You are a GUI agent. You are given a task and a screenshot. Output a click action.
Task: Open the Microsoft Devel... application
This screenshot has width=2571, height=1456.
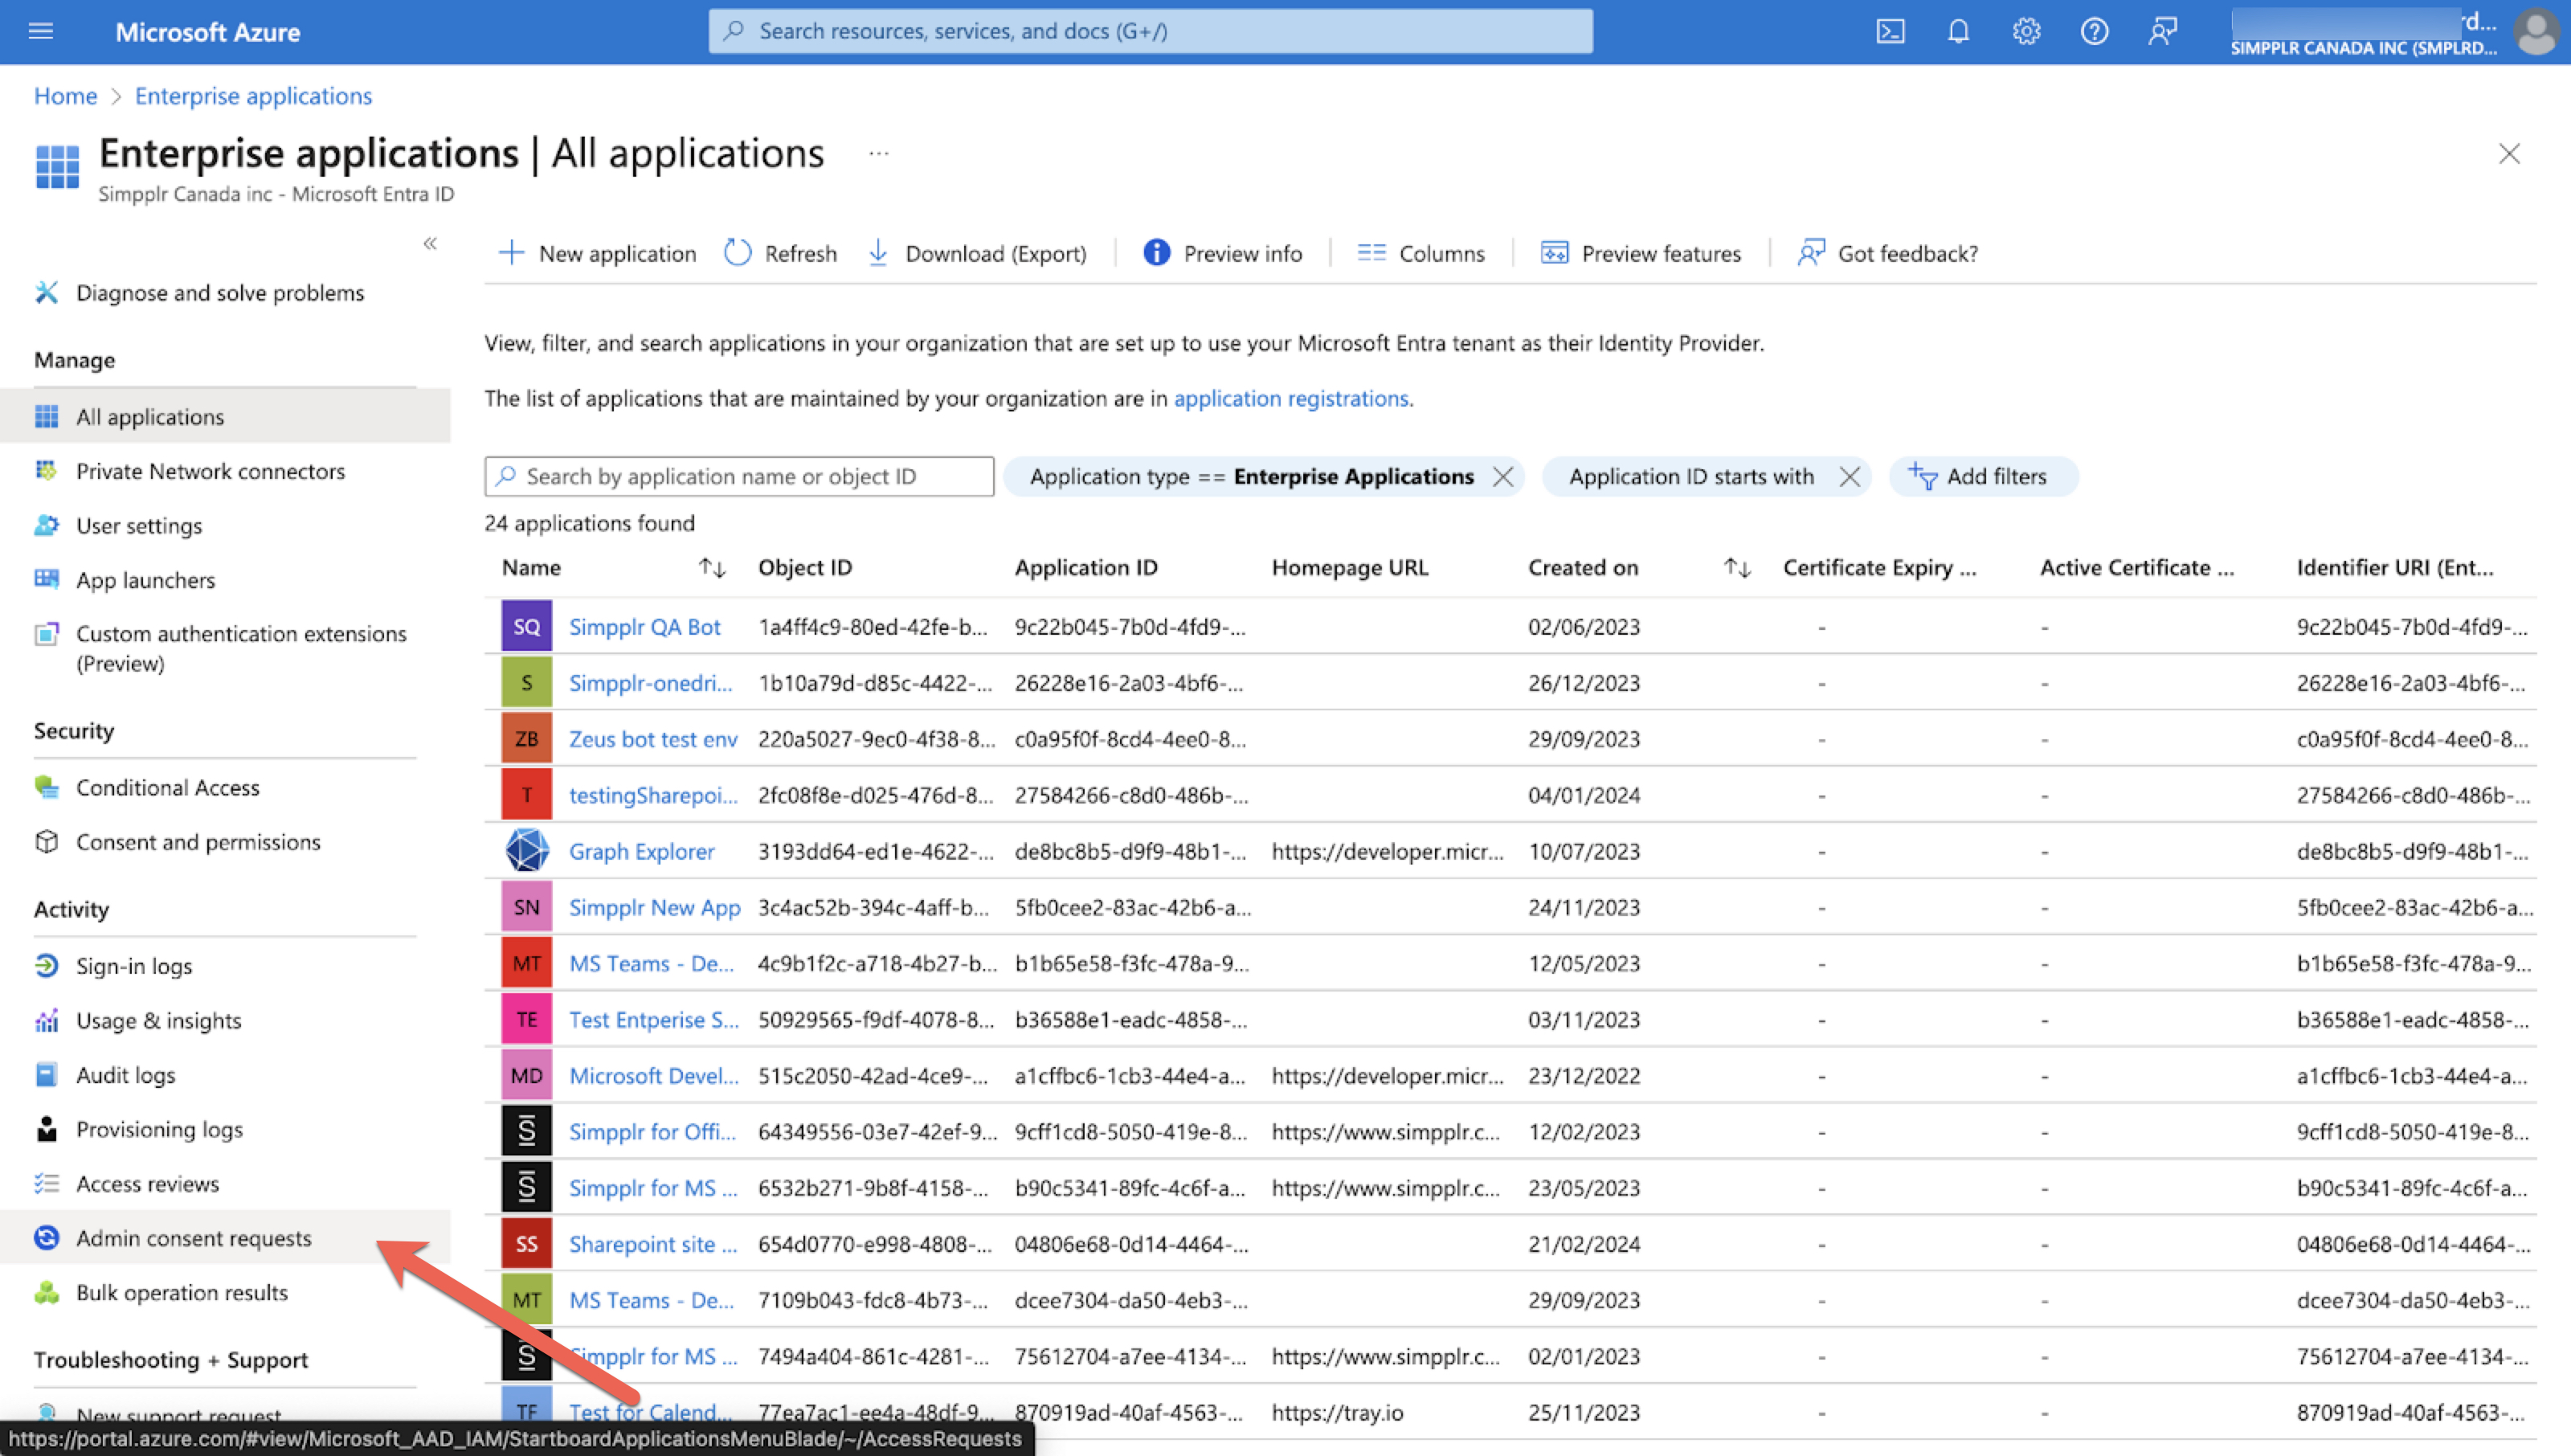tap(652, 1075)
